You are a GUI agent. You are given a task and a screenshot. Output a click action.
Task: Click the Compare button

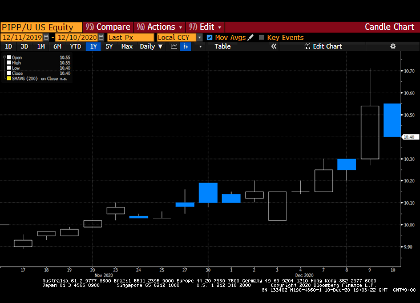[x=108, y=27]
